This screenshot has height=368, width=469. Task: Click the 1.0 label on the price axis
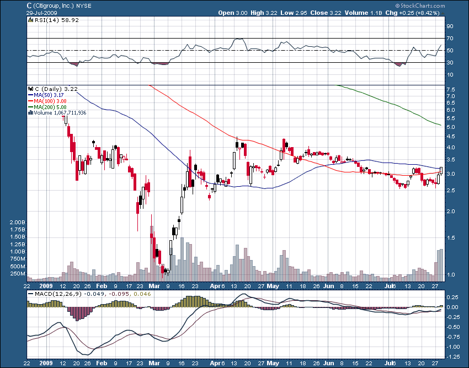(451, 275)
